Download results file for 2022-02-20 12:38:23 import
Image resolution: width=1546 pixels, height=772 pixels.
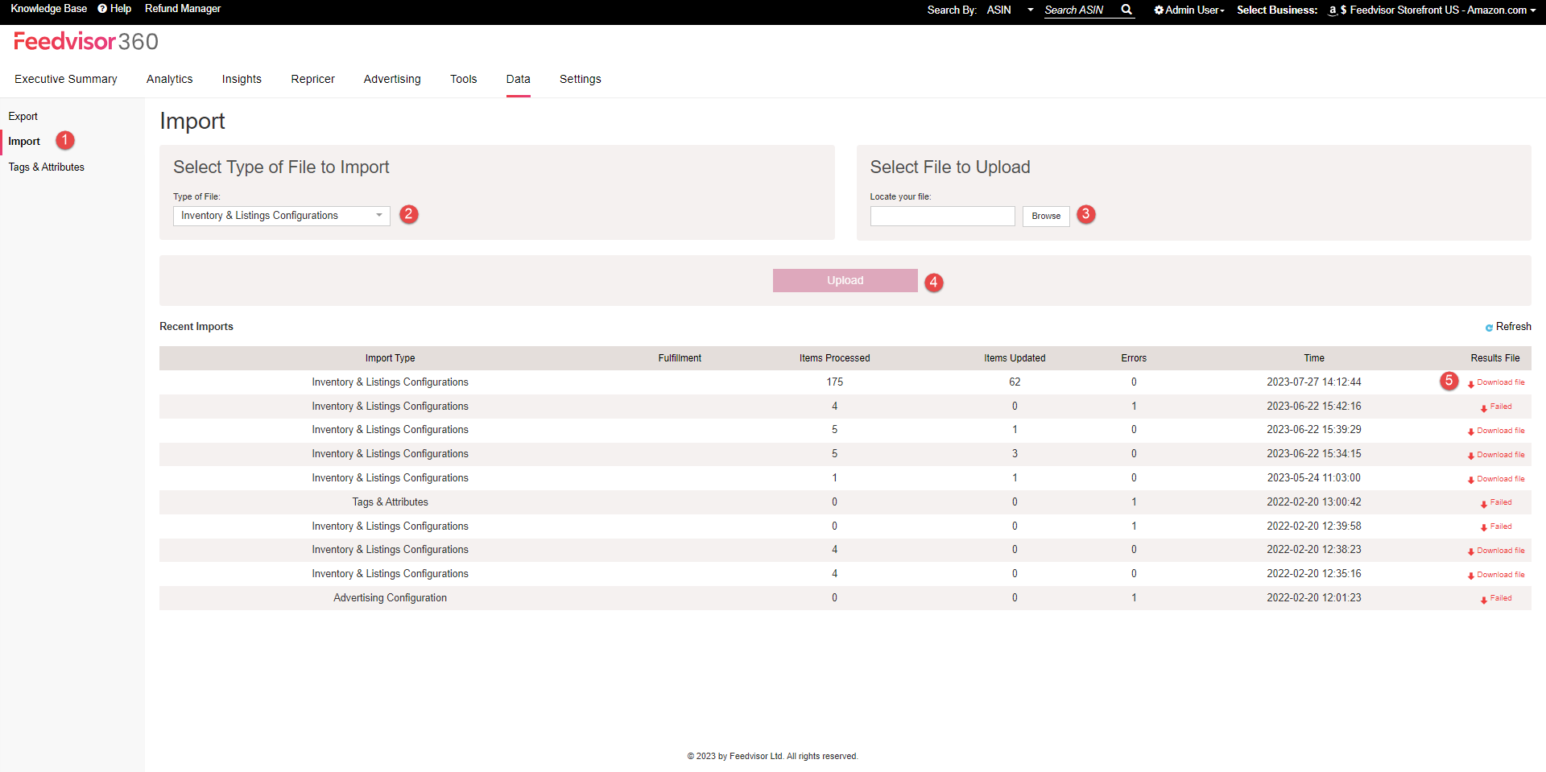[x=1496, y=551]
